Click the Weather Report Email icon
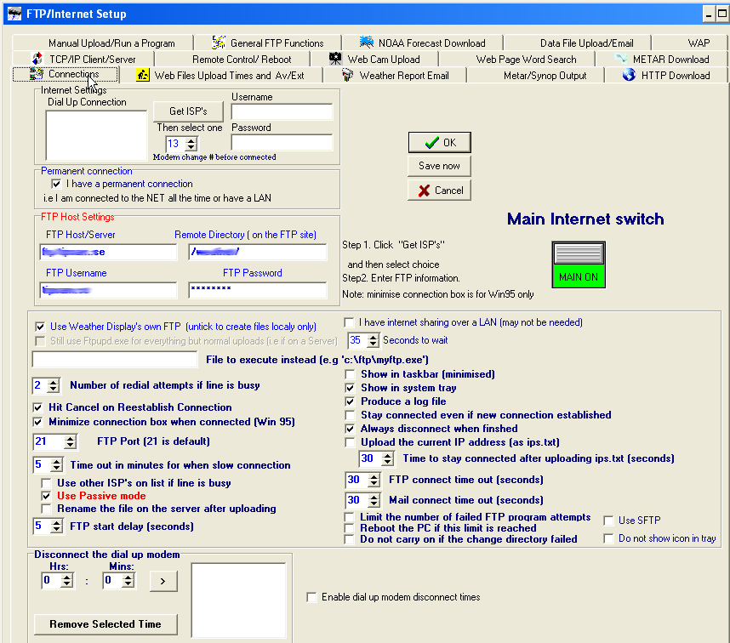 click(347, 75)
